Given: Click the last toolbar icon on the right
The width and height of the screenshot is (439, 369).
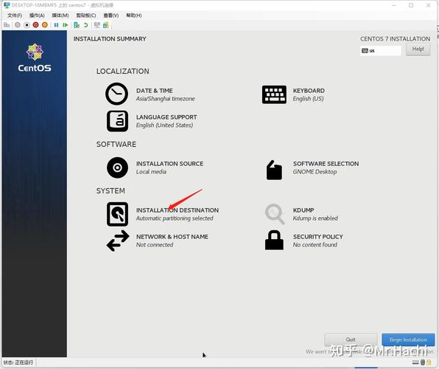Looking at the screenshot, I should tap(106, 25).
